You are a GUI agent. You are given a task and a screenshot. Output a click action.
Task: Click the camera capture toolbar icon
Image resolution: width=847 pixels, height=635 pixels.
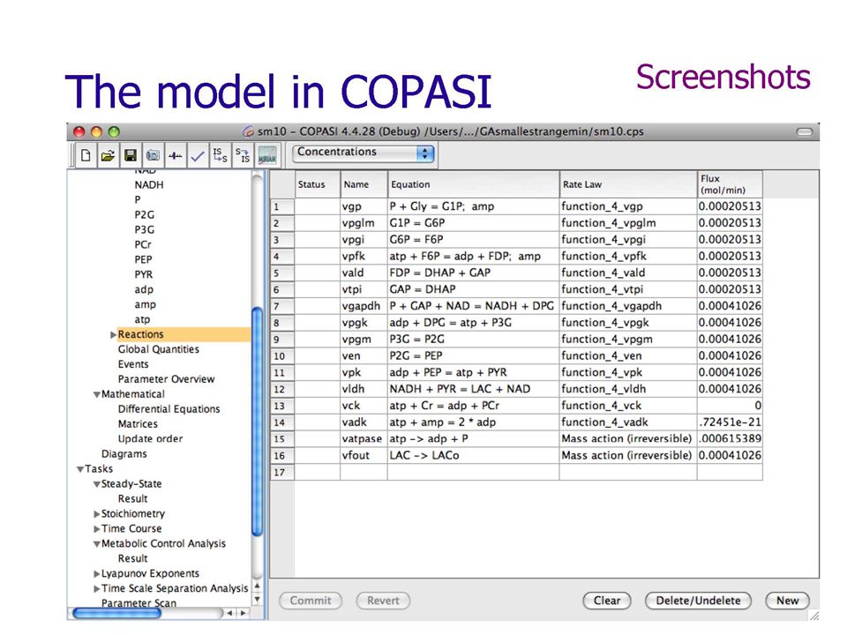153,155
